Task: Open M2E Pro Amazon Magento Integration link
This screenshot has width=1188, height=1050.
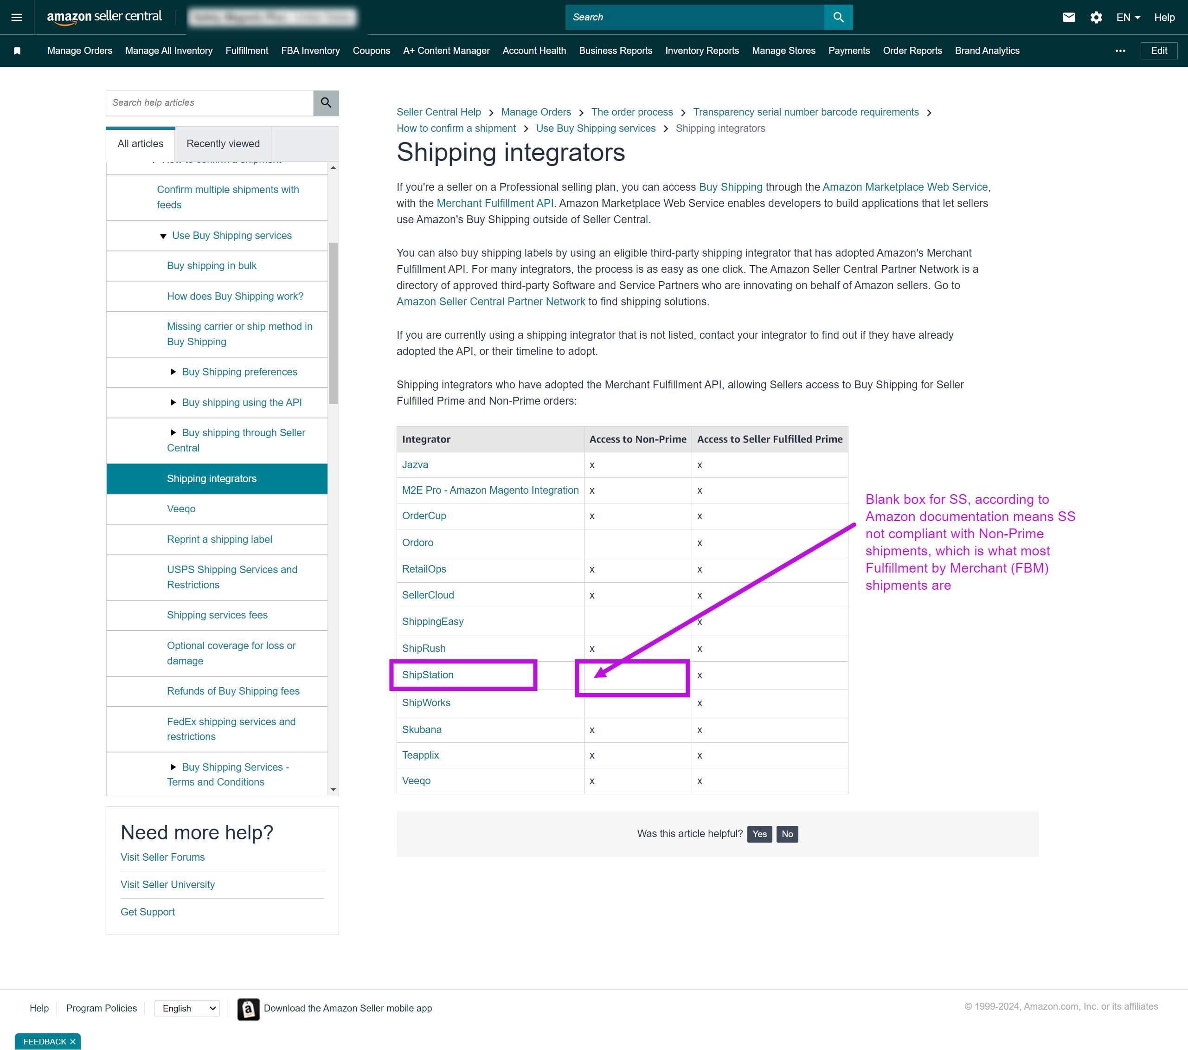Action: [490, 491]
